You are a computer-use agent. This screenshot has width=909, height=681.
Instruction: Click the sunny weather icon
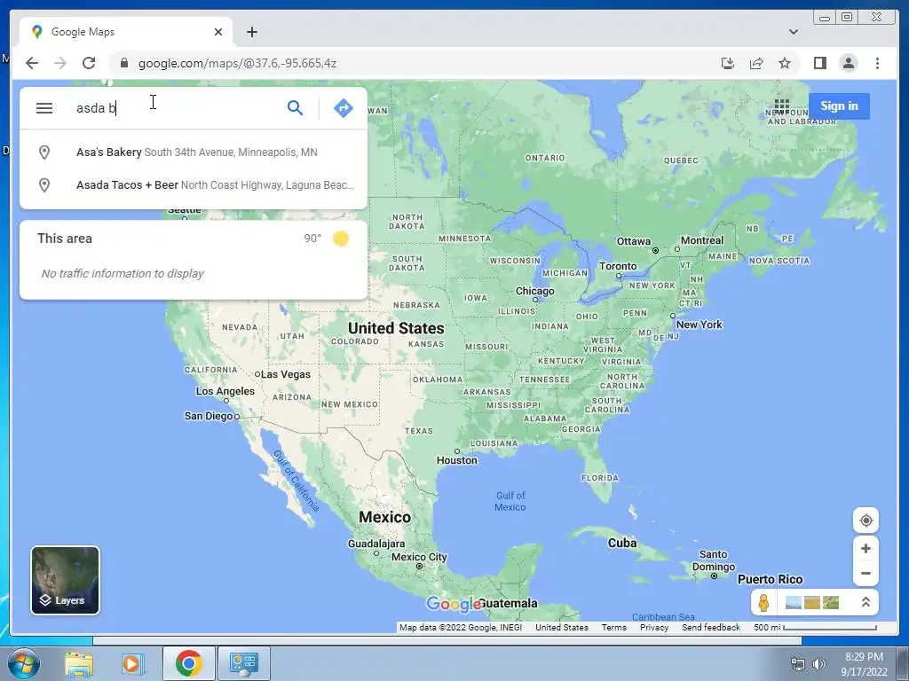tap(341, 239)
